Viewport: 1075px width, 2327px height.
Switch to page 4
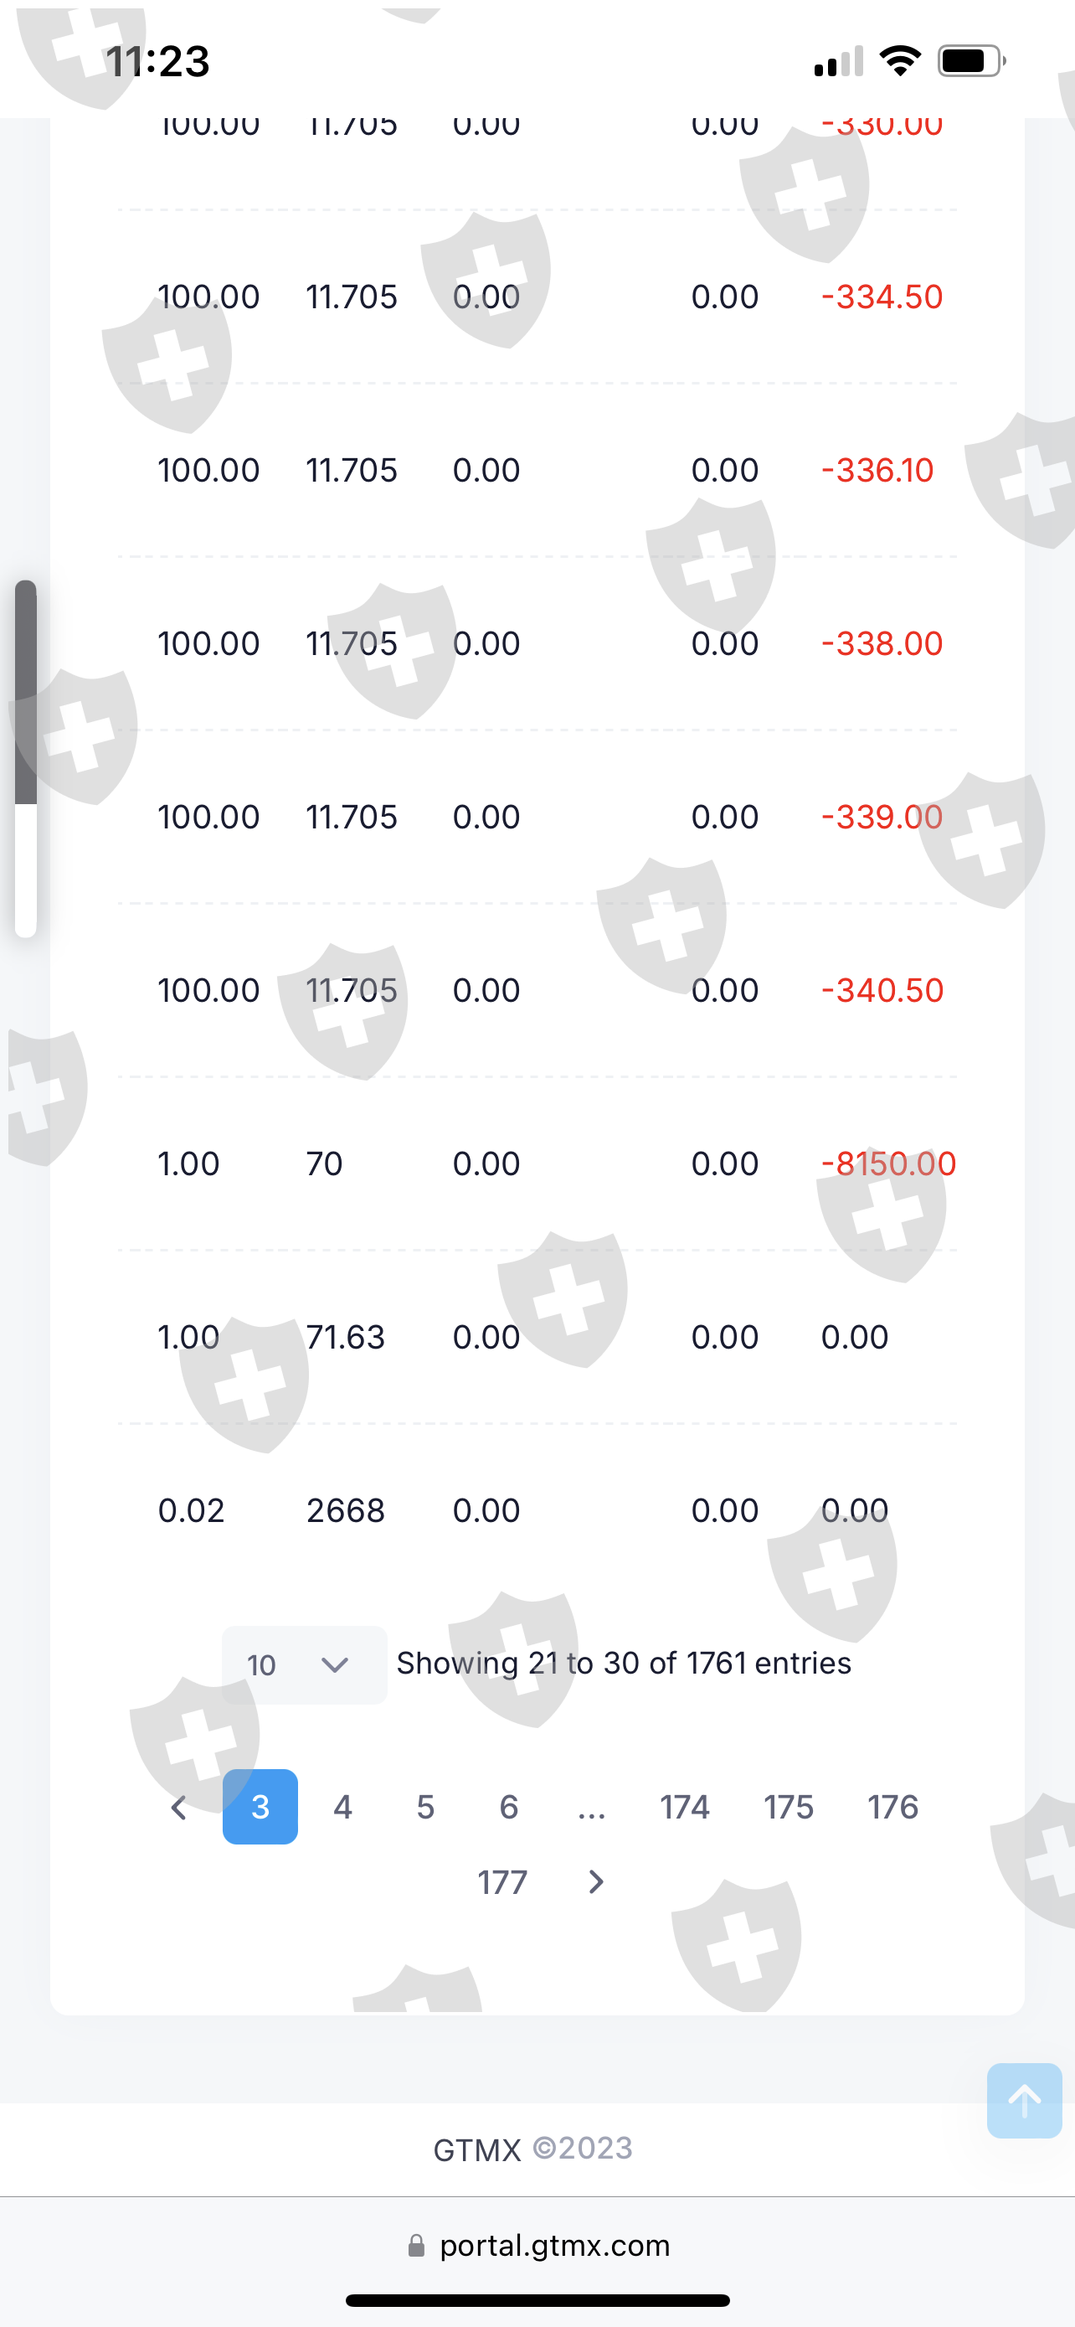343,1807
